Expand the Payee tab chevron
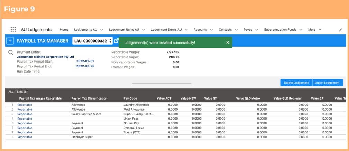349x151 pixels. 257,30
